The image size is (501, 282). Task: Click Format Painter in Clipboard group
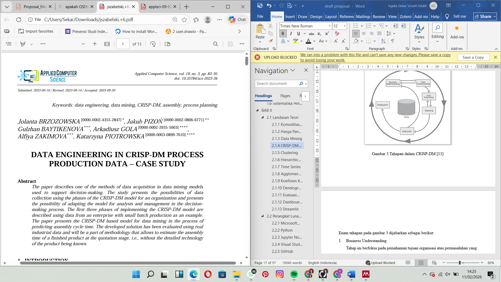271,41
